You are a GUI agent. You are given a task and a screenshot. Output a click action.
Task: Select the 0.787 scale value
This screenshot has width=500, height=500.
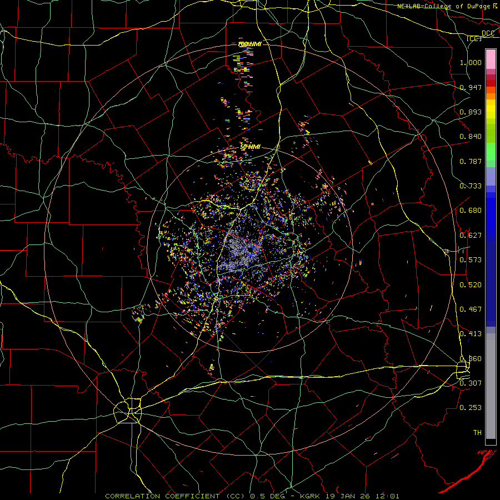click(x=471, y=161)
